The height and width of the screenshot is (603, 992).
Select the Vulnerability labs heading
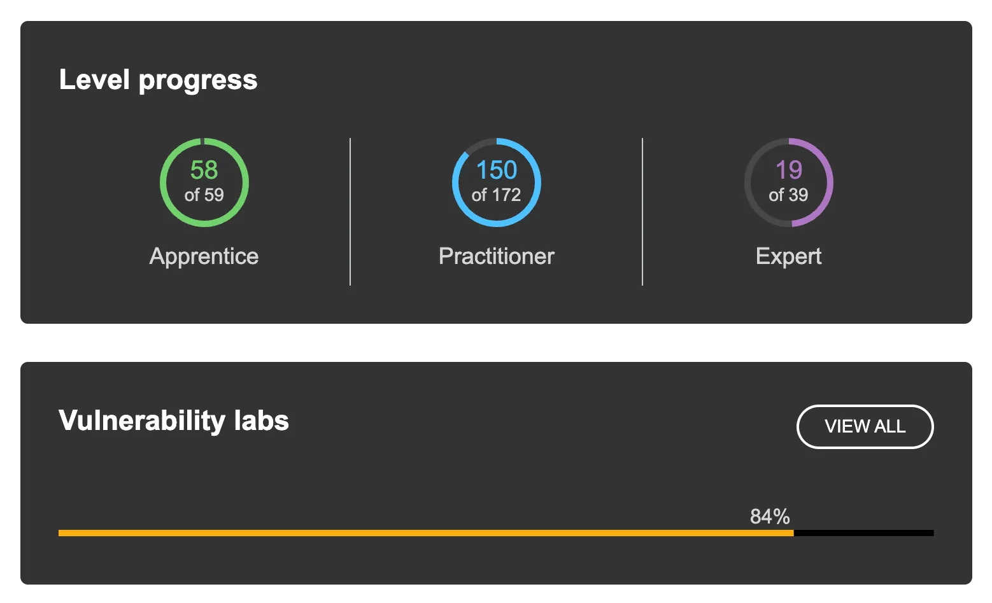coord(173,420)
